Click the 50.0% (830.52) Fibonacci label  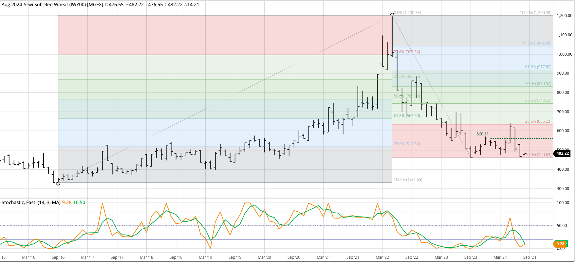[538, 84]
